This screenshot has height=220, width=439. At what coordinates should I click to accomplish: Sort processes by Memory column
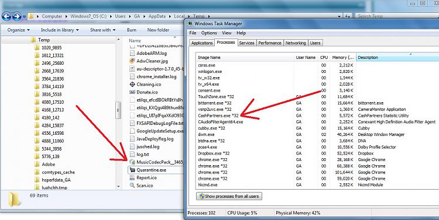343,58
